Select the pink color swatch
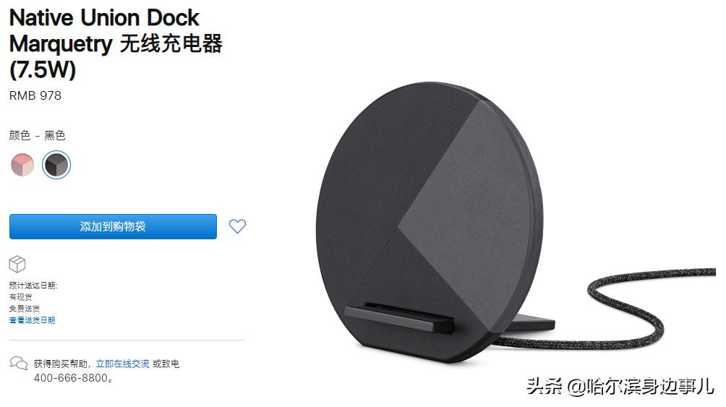This screenshot has height=407, width=726. [x=22, y=164]
